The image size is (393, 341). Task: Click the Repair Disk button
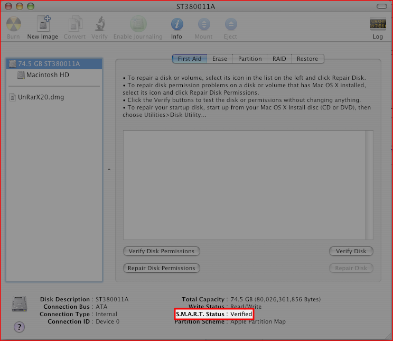click(351, 268)
